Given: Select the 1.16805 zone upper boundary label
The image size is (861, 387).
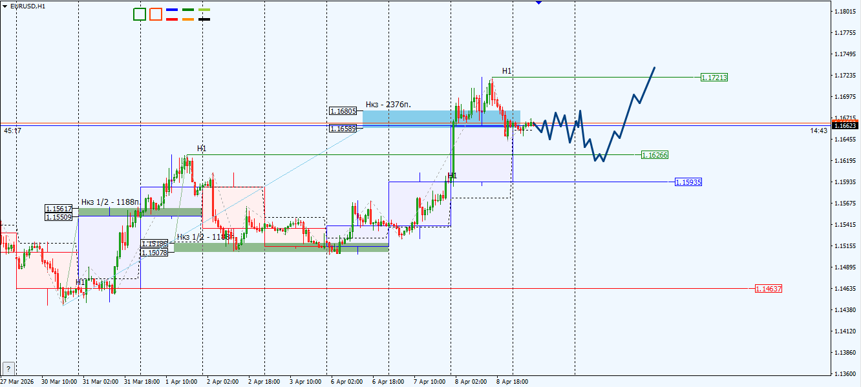Looking at the screenshot, I should [x=341, y=110].
